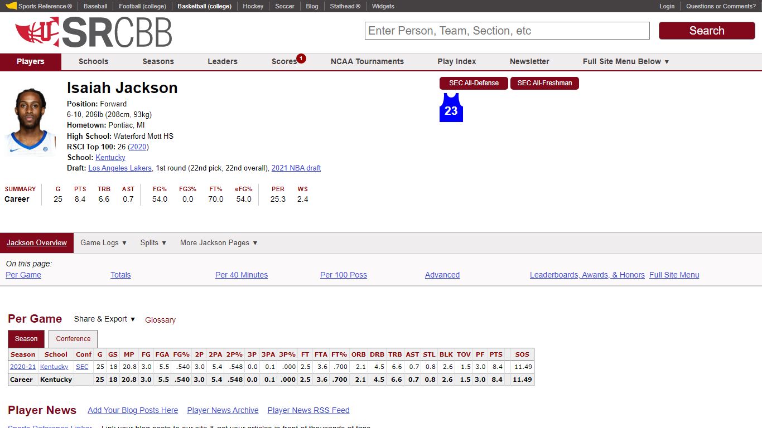This screenshot has width=762, height=428.
Task: Open the Stathead link
Action: [x=345, y=6]
